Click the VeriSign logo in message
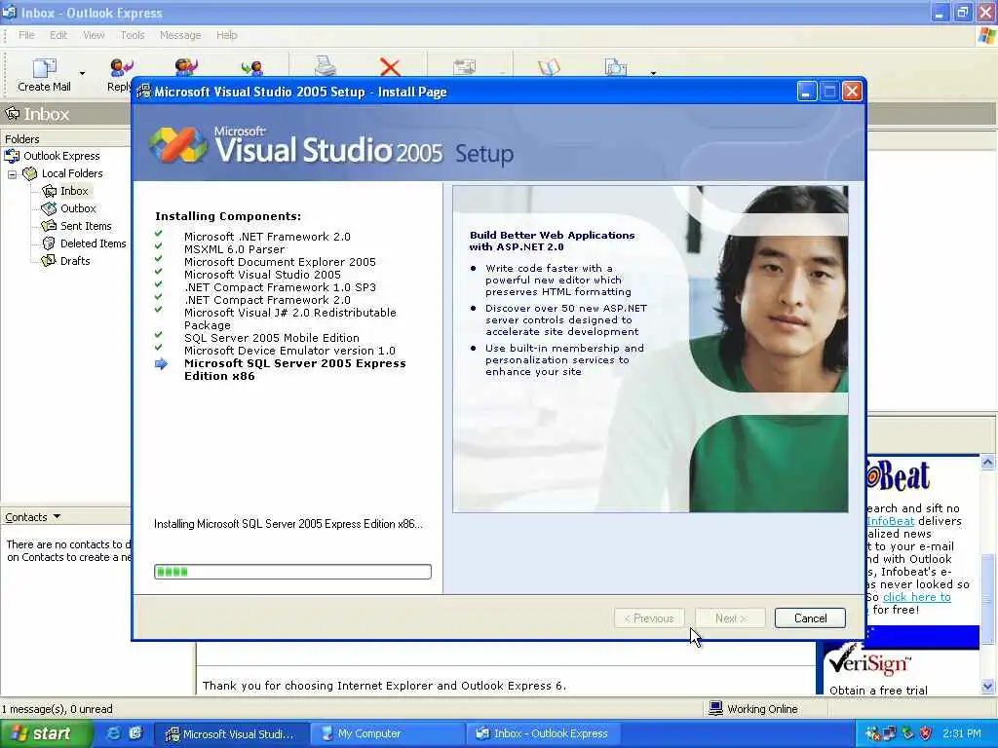The height and width of the screenshot is (748, 998). point(869,662)
